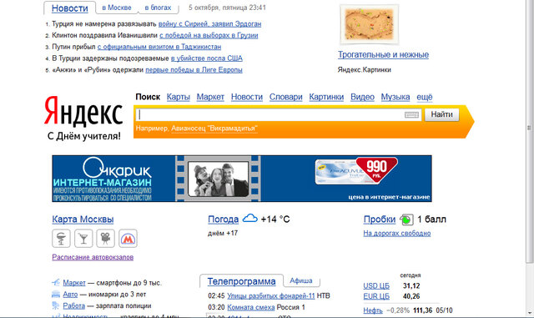Open Карты from the search menu

coord(178,97)
